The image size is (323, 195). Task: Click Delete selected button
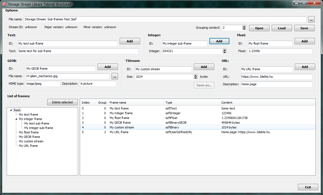click(62, 102)
